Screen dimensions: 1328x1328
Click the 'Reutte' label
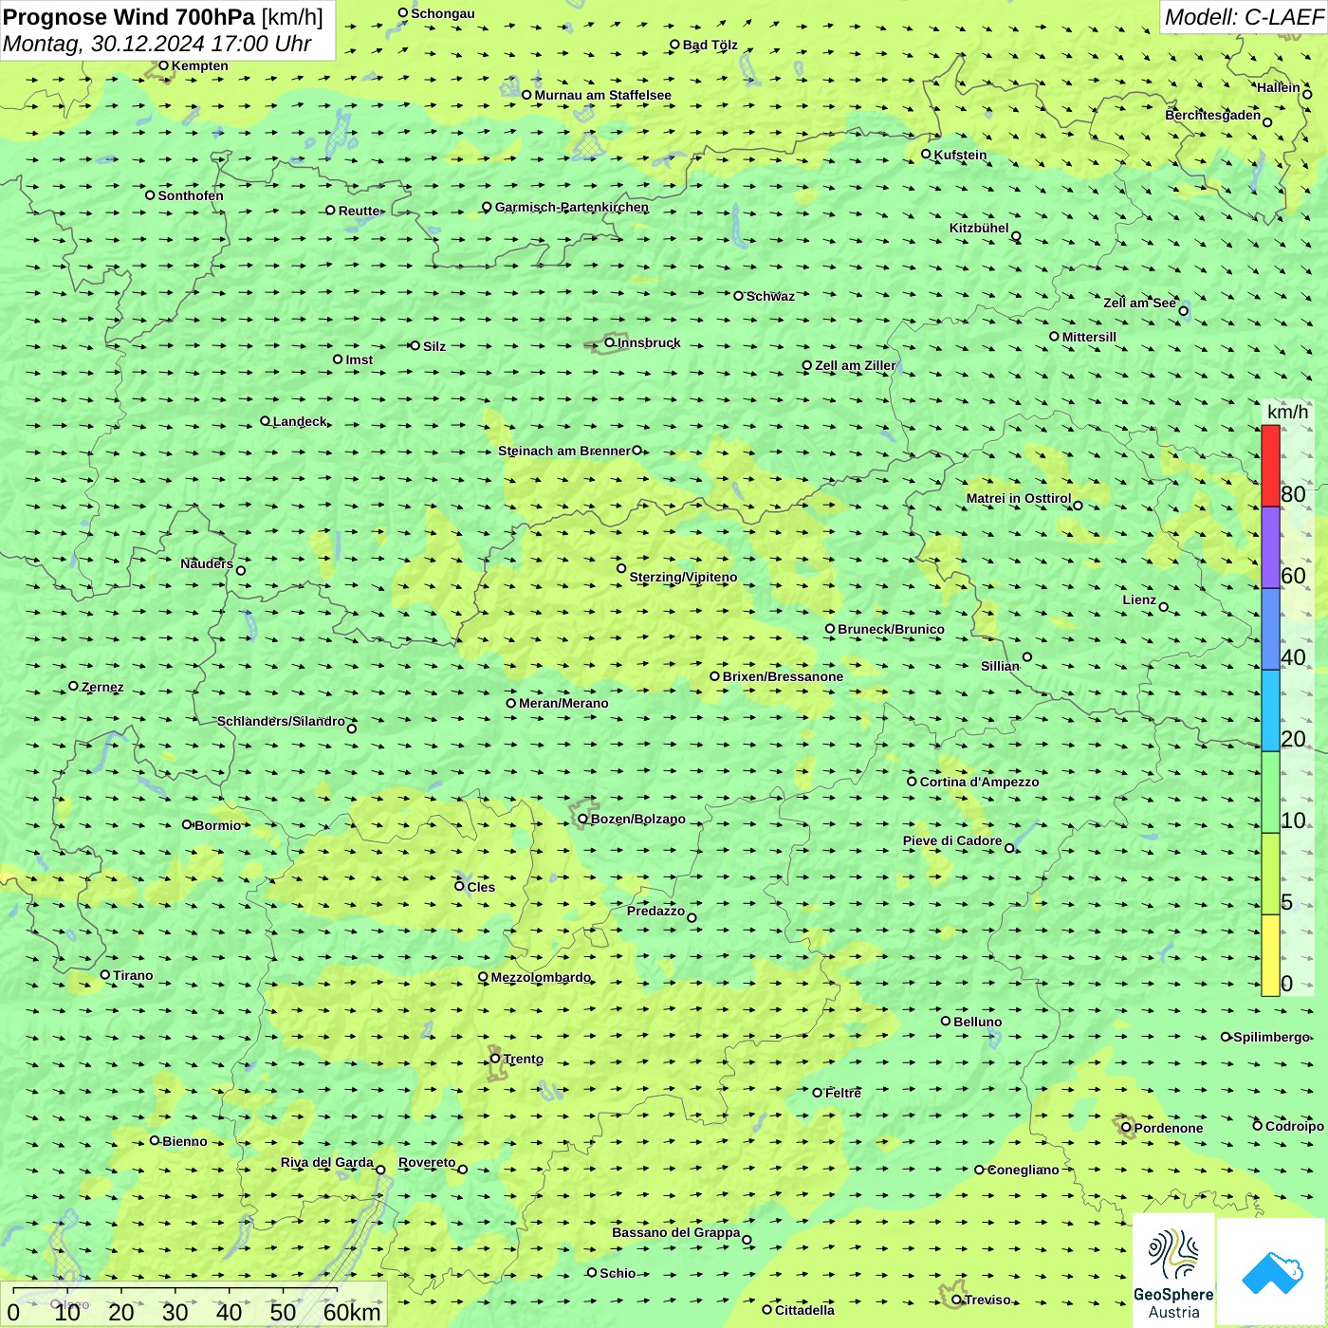(360, 211)
